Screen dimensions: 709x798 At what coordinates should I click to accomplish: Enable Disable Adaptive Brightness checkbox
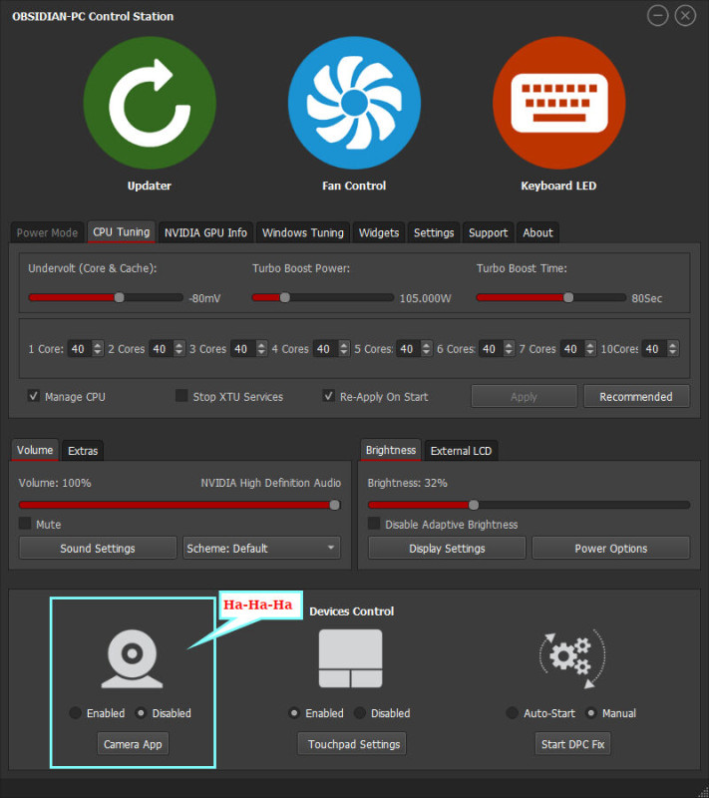374,523
